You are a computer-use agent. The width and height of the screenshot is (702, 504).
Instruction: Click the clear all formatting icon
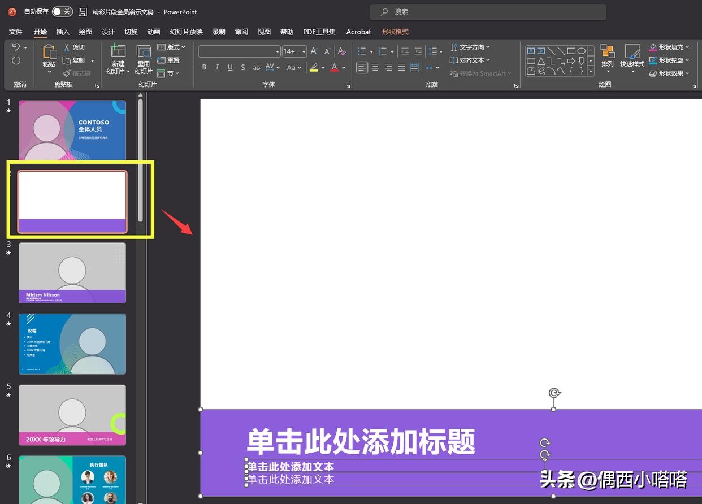(x=341, y=51)
